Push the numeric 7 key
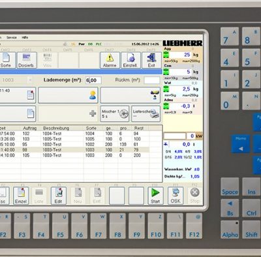 [x=230, y=36]
